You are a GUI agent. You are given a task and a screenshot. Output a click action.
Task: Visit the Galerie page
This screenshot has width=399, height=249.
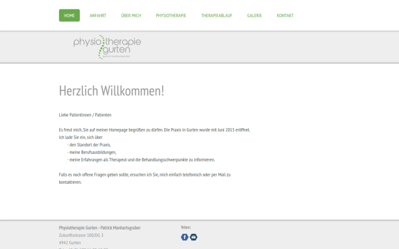254,15
